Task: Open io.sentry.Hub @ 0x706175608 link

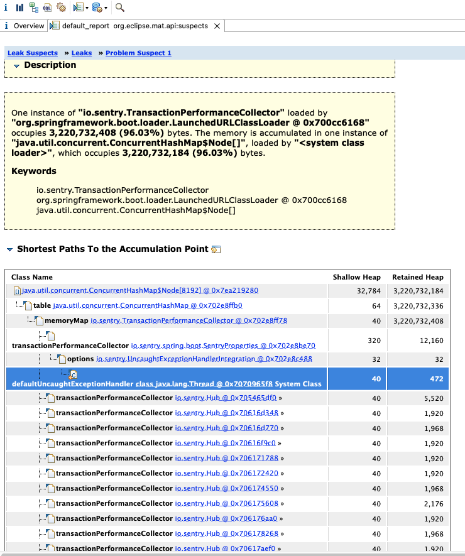Action: [227, 503]
